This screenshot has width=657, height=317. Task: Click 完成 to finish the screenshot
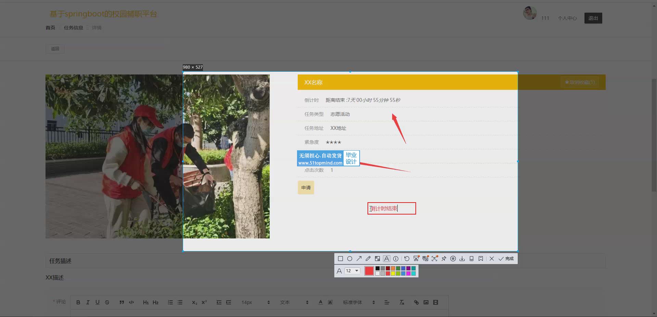point(506,259)
